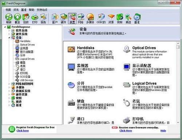Click the content pane scrollbar thumb
Image resolution: width=182 pixels, height=140 pixels.
(178, 47)
